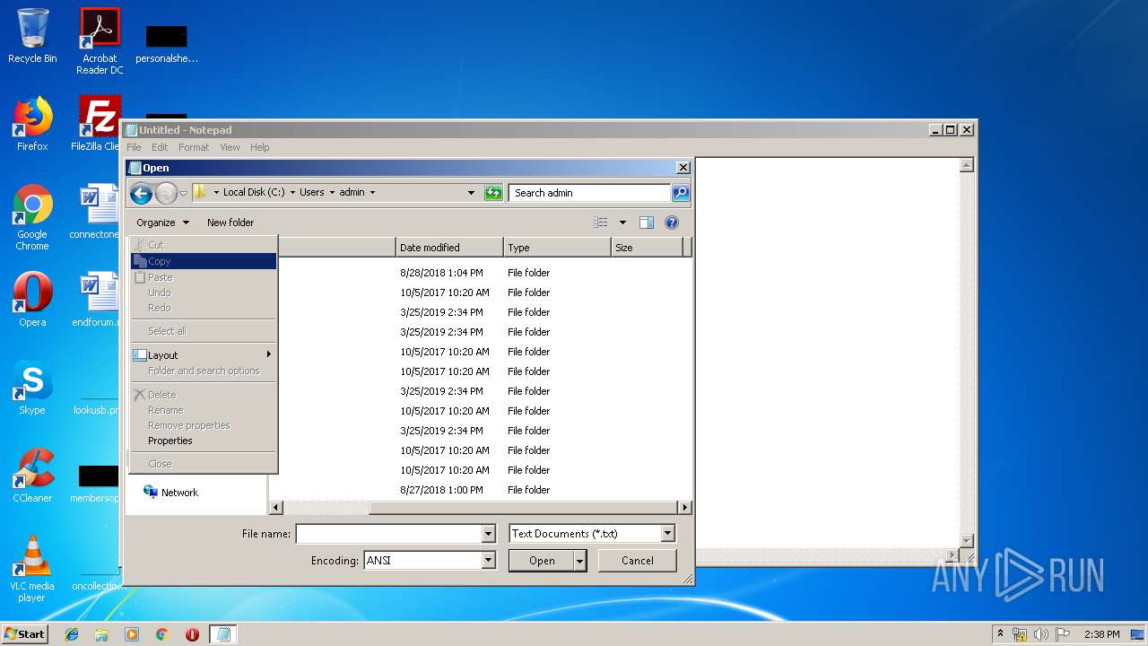1148x646 pixels.
Task: Click Windows Media Player taskbar icon
Action: pyautogui.click(x=132, y=634)
